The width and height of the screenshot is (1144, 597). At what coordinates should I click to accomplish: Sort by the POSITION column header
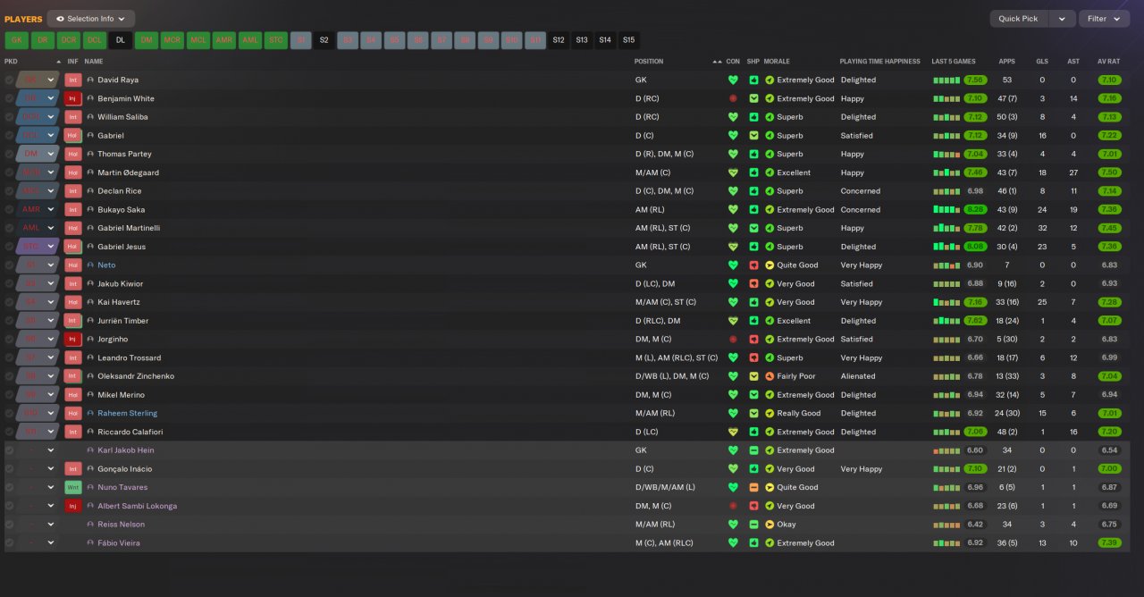coord(649,62)
